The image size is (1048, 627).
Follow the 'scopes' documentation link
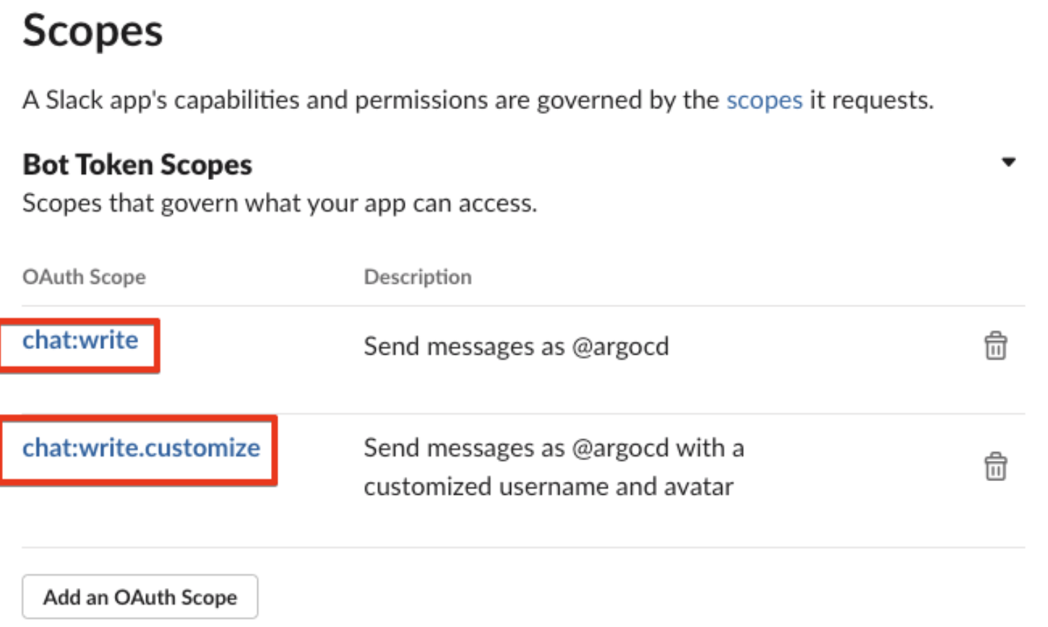point(764,100)
